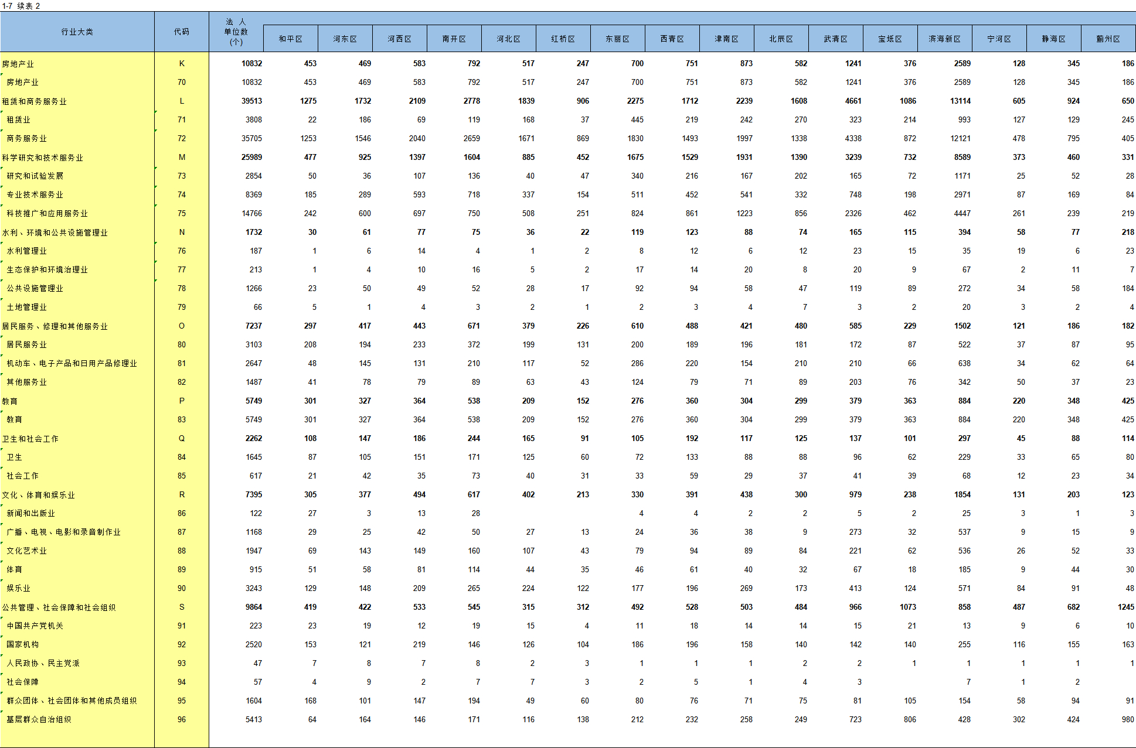The image size is (1136, 748).
Task: Click the 娱乐业 row label
Action: point(18,588)
